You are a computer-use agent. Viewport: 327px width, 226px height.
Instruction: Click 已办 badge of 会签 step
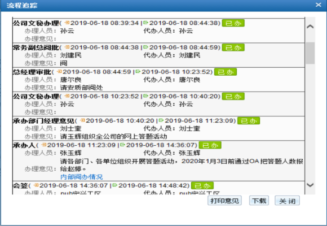click(x=202, y=185)
